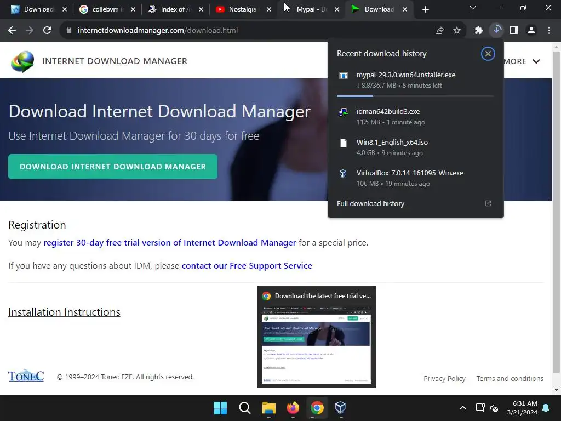The width and height of the screenshot is (561, 421).
Task: Open the Privacy Policy link
Action: click(x=444, y=378)
